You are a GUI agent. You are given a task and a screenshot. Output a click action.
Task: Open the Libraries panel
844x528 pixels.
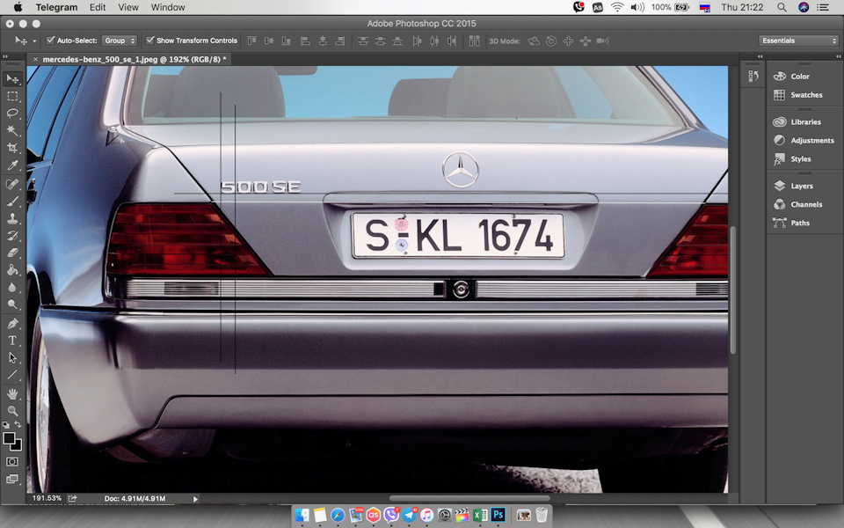tap(804, 121)
